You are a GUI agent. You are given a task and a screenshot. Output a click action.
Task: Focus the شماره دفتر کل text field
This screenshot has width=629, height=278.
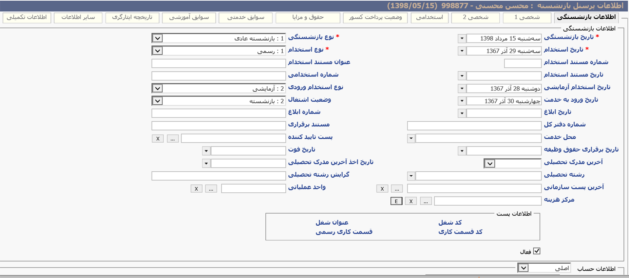tap(474, 126)
